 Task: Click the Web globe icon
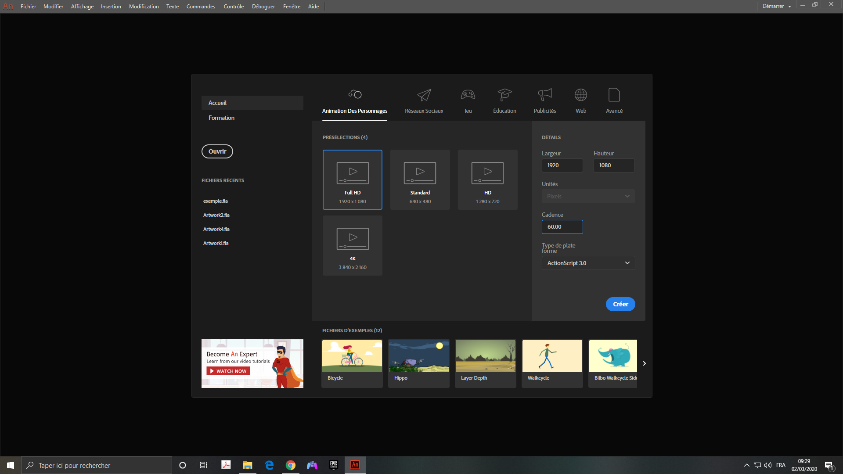580,95
